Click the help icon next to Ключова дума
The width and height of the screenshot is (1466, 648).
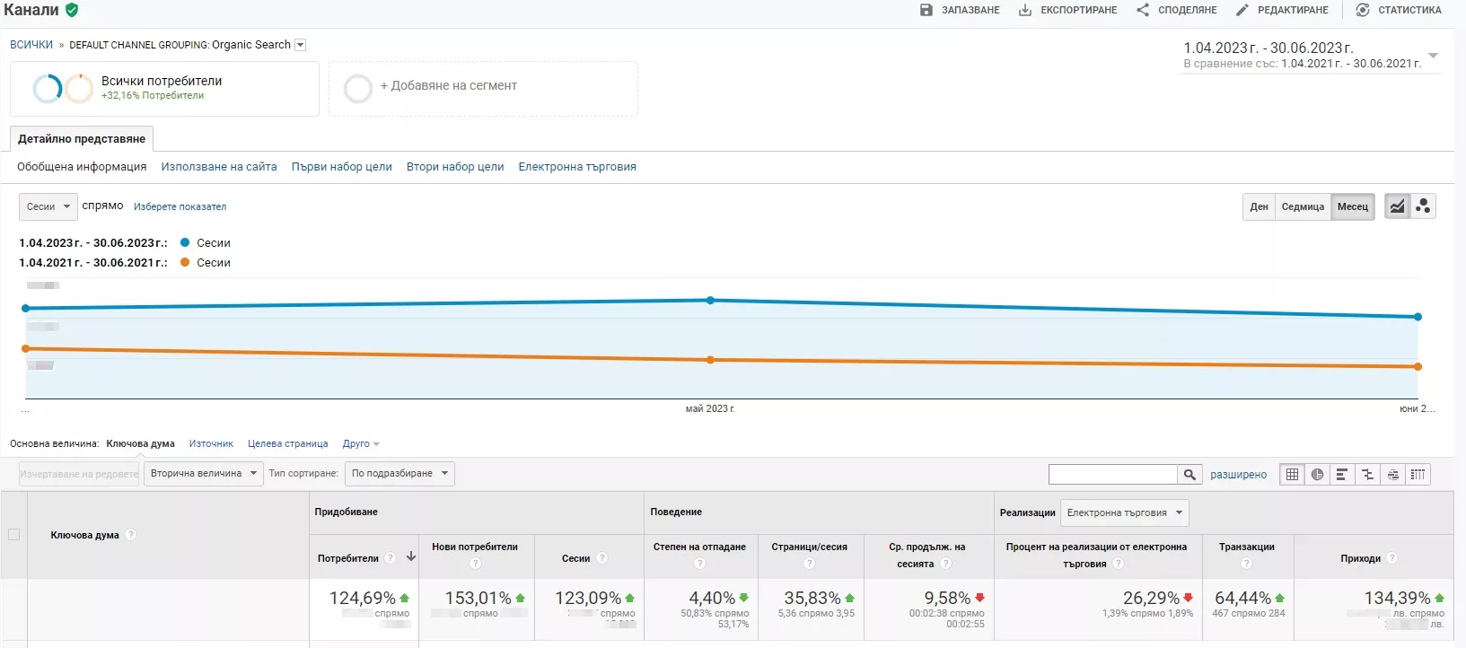pyautogui.click(x=131, y=535)
